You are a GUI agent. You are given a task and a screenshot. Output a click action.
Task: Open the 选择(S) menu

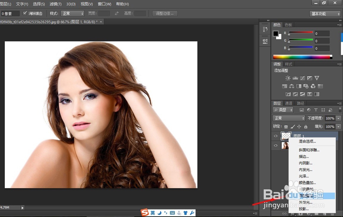(x=39, y=4)
